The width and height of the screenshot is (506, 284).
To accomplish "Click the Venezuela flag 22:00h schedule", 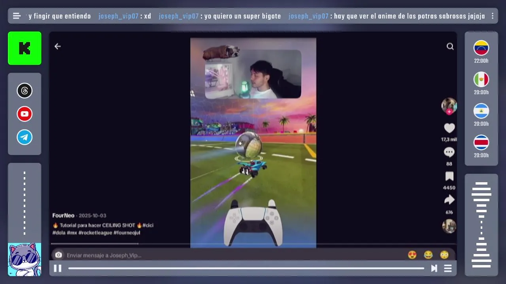I will (481, 52).
